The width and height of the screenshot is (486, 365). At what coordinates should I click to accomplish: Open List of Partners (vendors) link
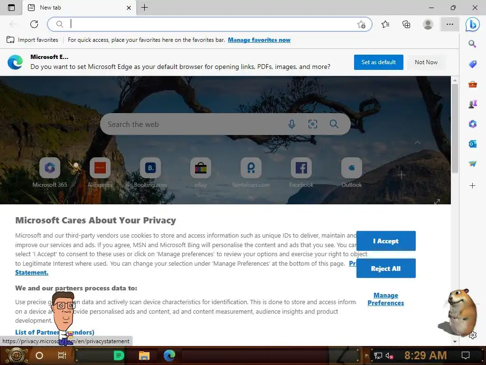tap(55, 332)
